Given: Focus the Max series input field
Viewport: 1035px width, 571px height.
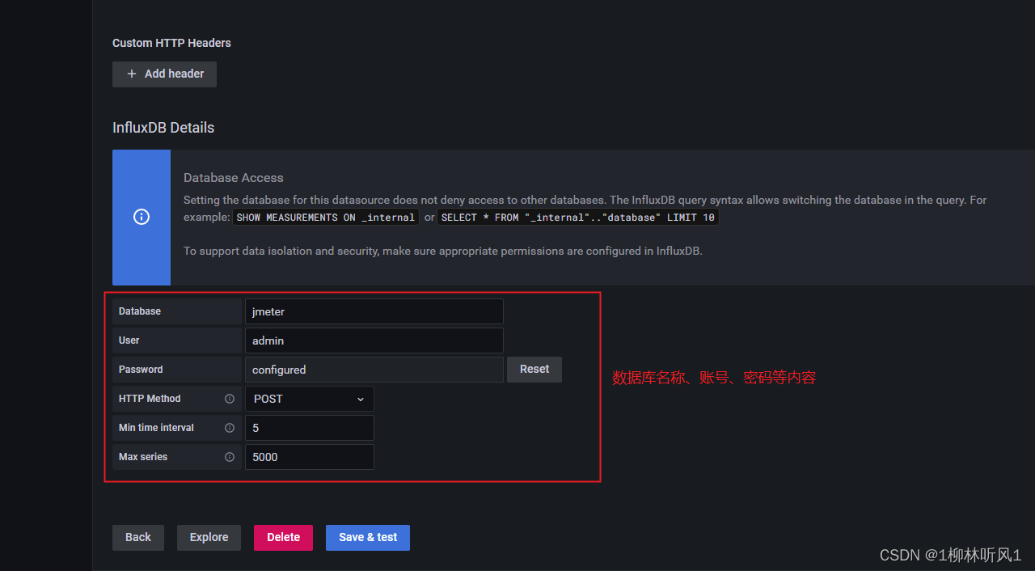Looking at the screenshot, I should pos(310,457).
